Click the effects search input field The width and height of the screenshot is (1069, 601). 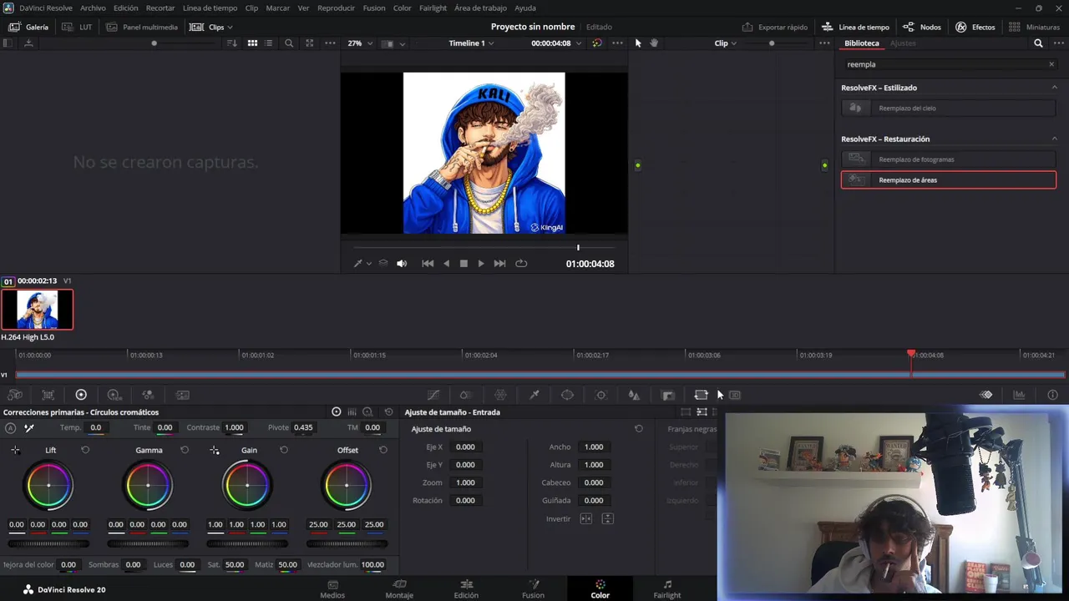(x=949, y=64)
